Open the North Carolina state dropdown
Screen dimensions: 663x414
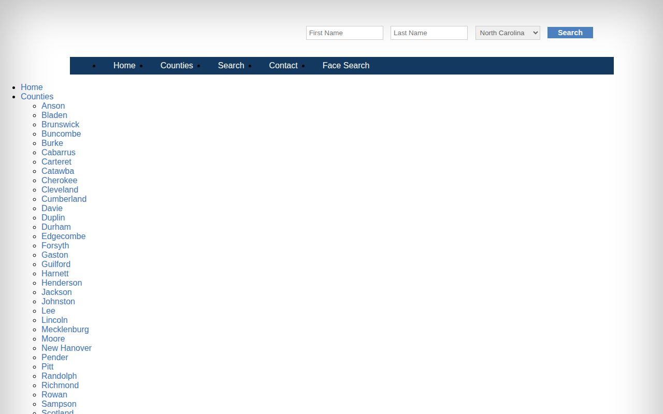(x=508, y=33)
